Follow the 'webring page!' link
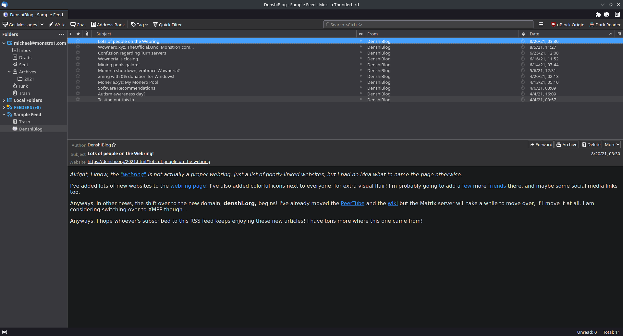 click(x=189, y=186)
